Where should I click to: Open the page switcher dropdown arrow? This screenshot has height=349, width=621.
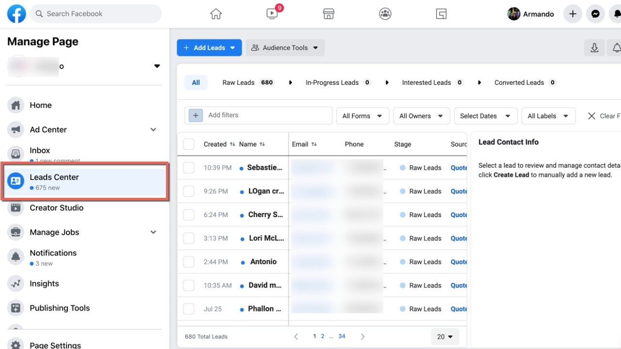pos(157,66)
